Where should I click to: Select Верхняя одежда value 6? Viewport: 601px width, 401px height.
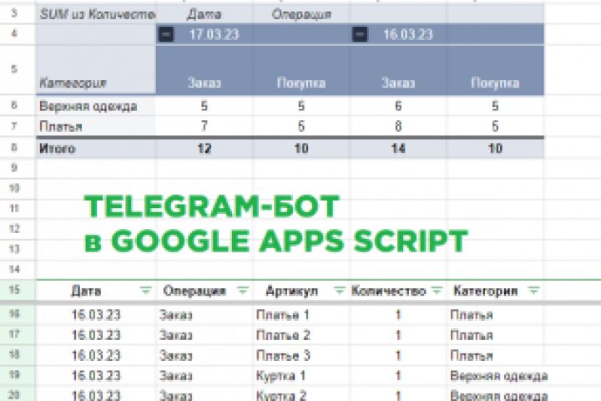[x=398, y=106]
